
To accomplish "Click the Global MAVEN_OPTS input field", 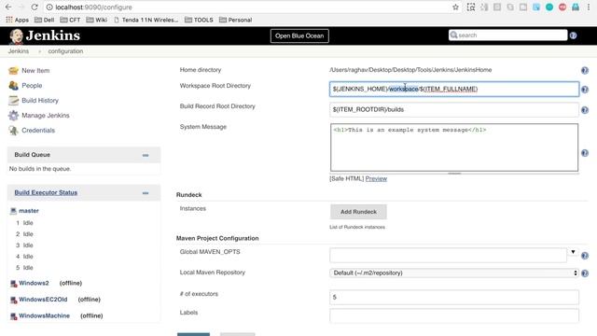I will click(448, 255).
